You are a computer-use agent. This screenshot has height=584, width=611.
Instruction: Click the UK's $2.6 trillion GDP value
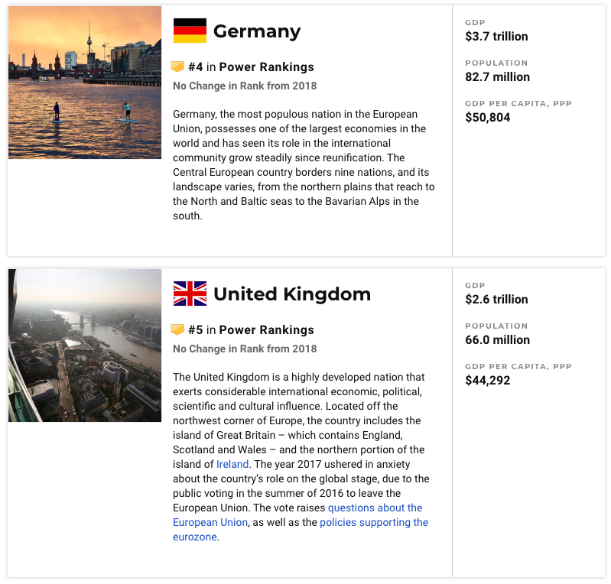click(x=496, y=300)
